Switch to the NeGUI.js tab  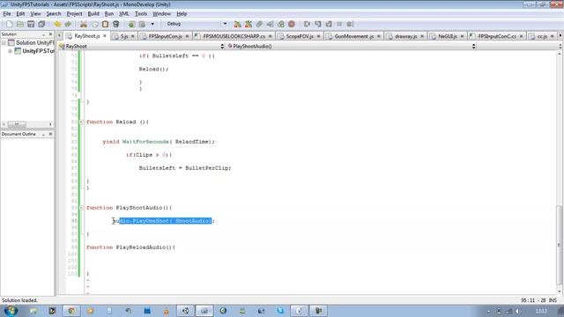[448, 36]
